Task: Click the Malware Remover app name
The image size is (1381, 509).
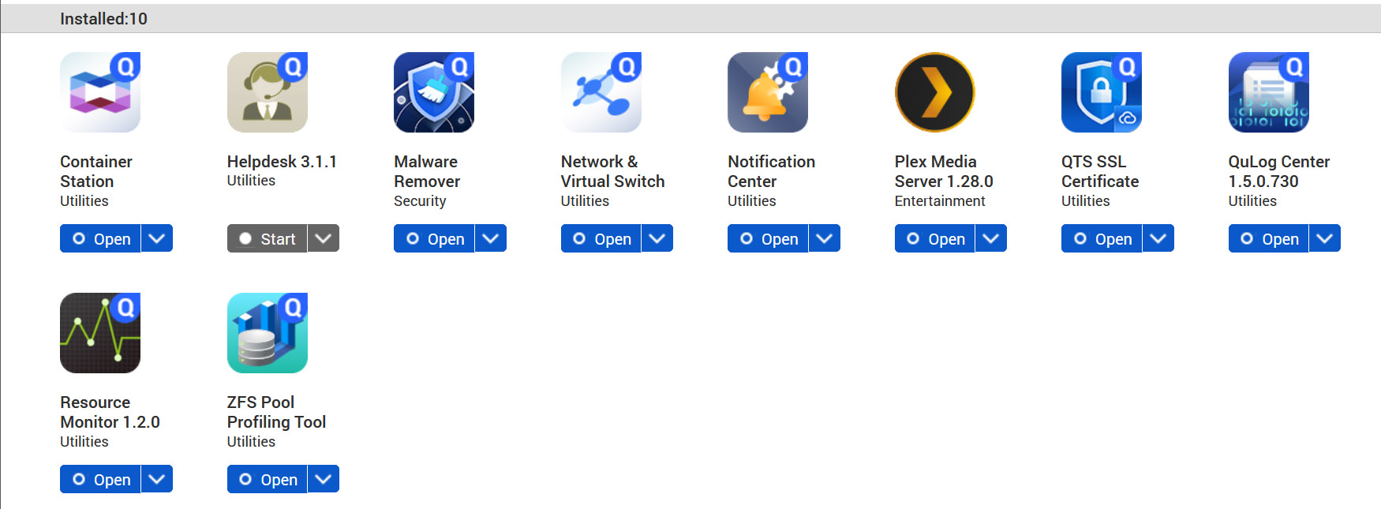Action: coord(427,171)
